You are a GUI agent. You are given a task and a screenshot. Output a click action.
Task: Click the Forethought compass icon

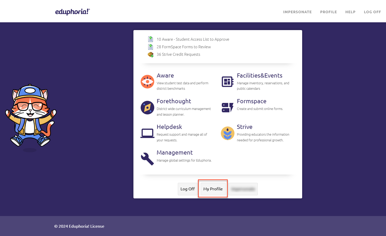tap(147, 107)
